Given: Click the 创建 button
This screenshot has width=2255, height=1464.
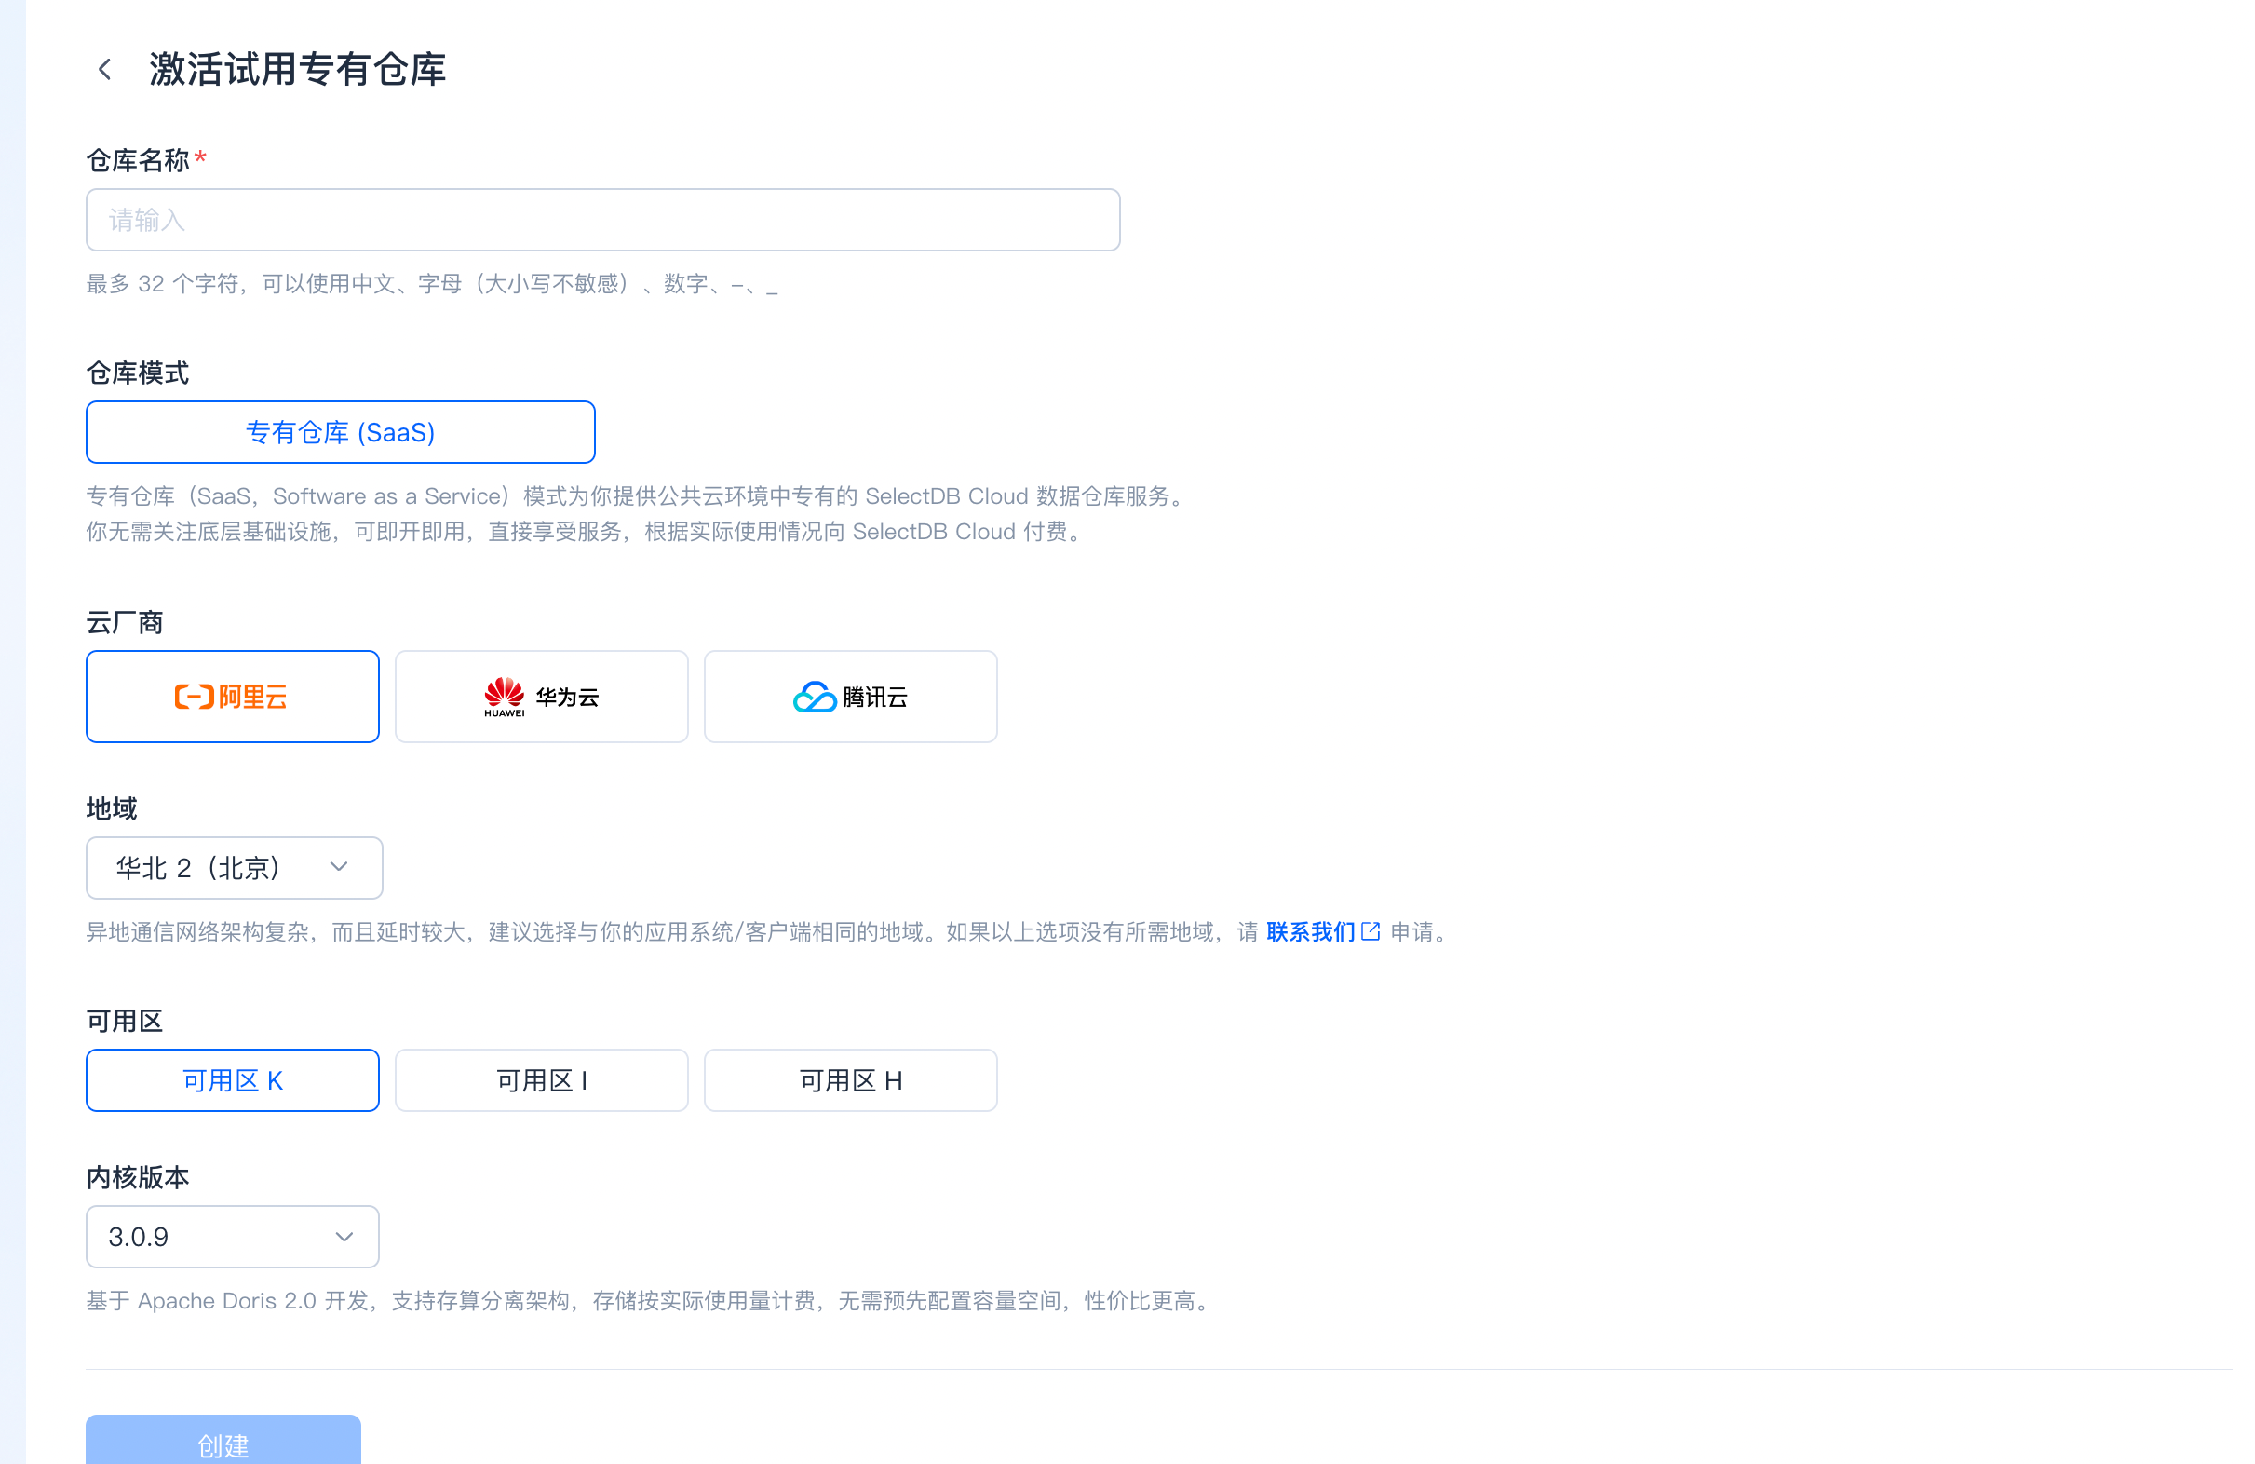Looking at the screenshot, I should [x=223, y=1441].
